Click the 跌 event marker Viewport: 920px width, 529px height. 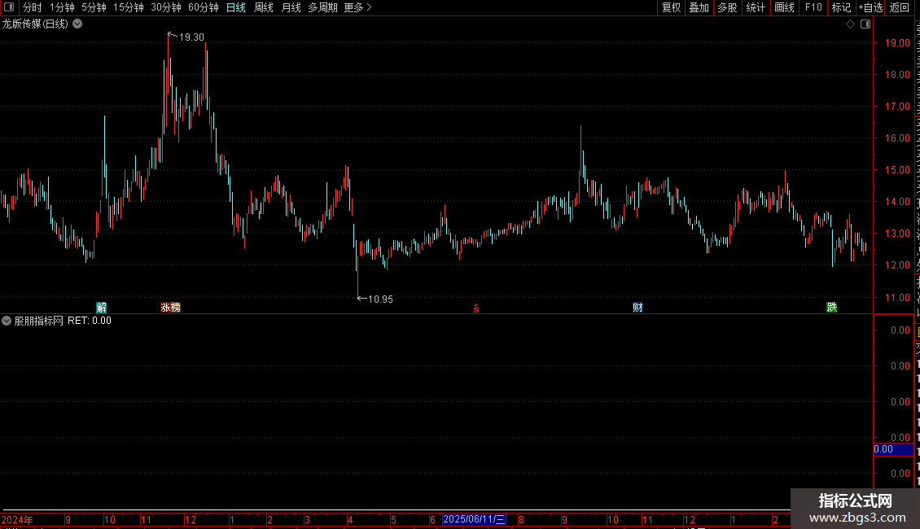[832, 308]
